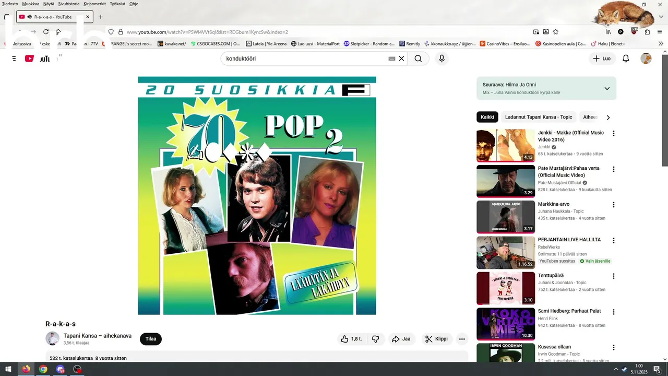Screen dimensions: 668x376
Task: Open the Extensions puzzle-piece icon
Action: click(x=647, y=32)
